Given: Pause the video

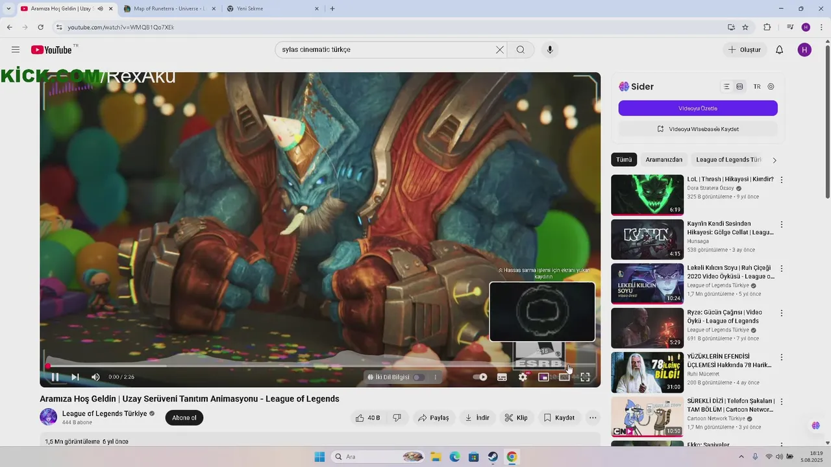Looking at the screenshot, I should [x=55, y=377].
